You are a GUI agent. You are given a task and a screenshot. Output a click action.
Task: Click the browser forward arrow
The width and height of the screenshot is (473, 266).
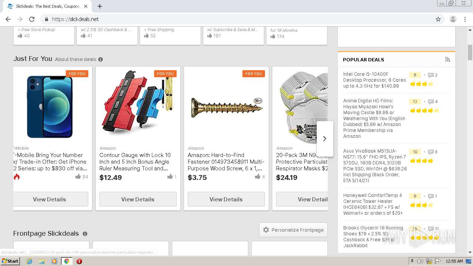point(20,19)
